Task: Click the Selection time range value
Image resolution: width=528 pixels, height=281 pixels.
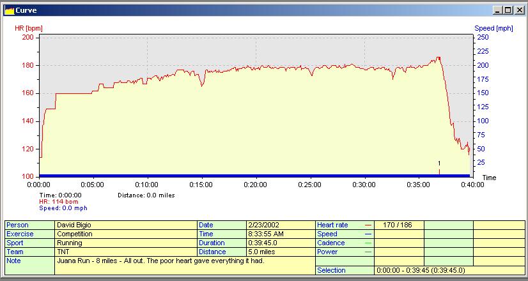Action: pos(421,271)
